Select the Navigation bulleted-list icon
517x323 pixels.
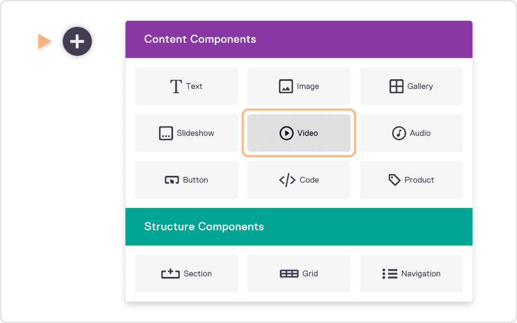390,274
